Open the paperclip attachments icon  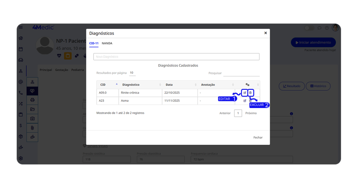(x=33, y=128)
